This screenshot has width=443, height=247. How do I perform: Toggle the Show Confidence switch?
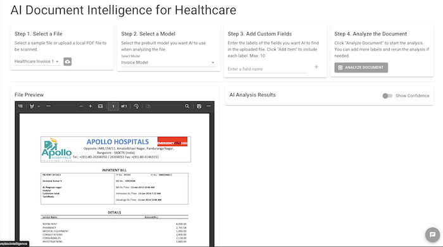coord(387,96)
